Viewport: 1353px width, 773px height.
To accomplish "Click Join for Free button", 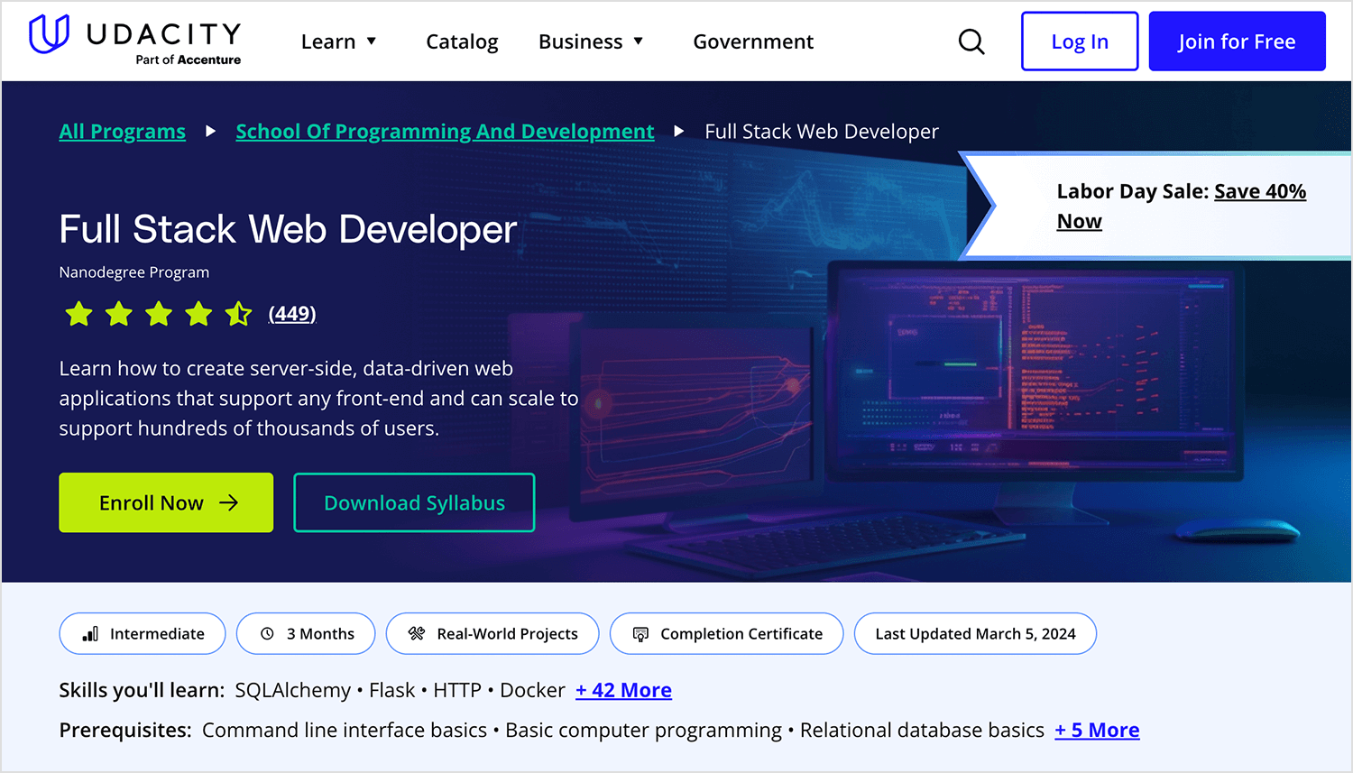I will (1237, 41).
